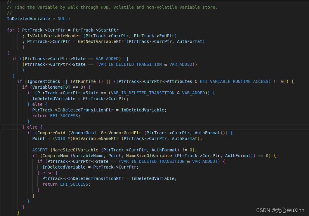Click the CompareGuid function call with VendorGuid
The height and width of the screenshot is (216, 309).
tap(52, 132)
